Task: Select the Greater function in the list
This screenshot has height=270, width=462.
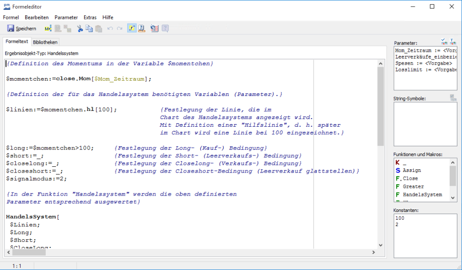Action: [413, 186]
